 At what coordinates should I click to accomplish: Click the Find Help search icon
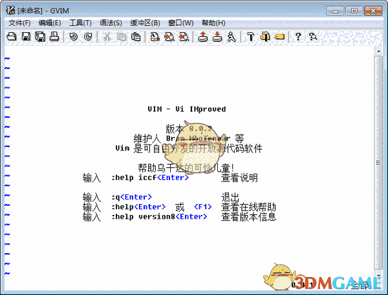313,37
